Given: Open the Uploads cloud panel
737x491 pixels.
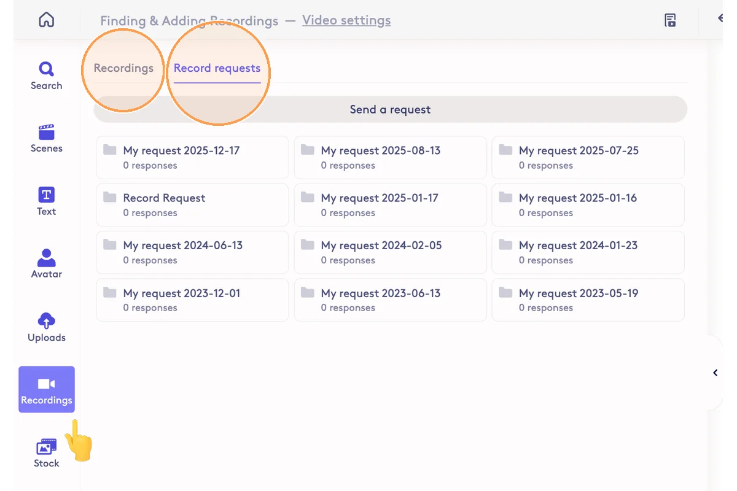Looking at the screenshot, I should [x=47, y=328].
